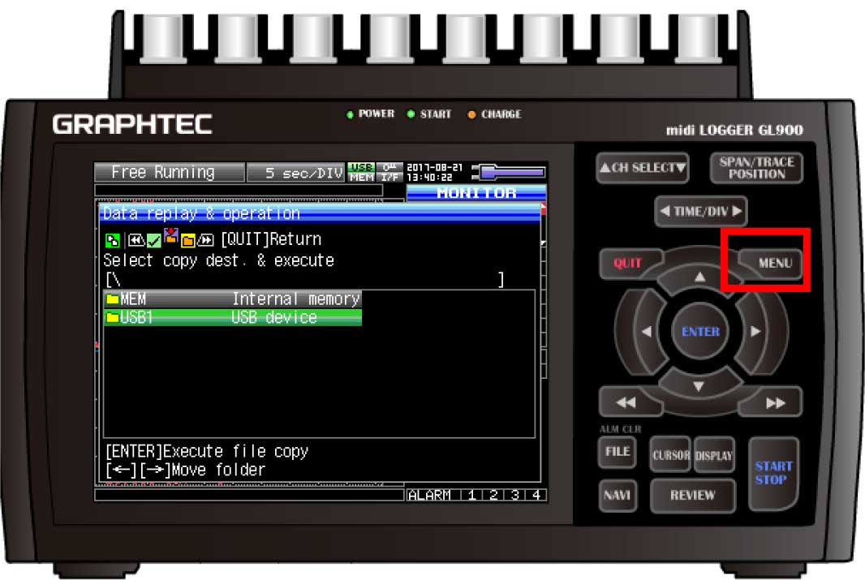Push the DISPLAY key
The image size is (865, 580).
(713, 455)
